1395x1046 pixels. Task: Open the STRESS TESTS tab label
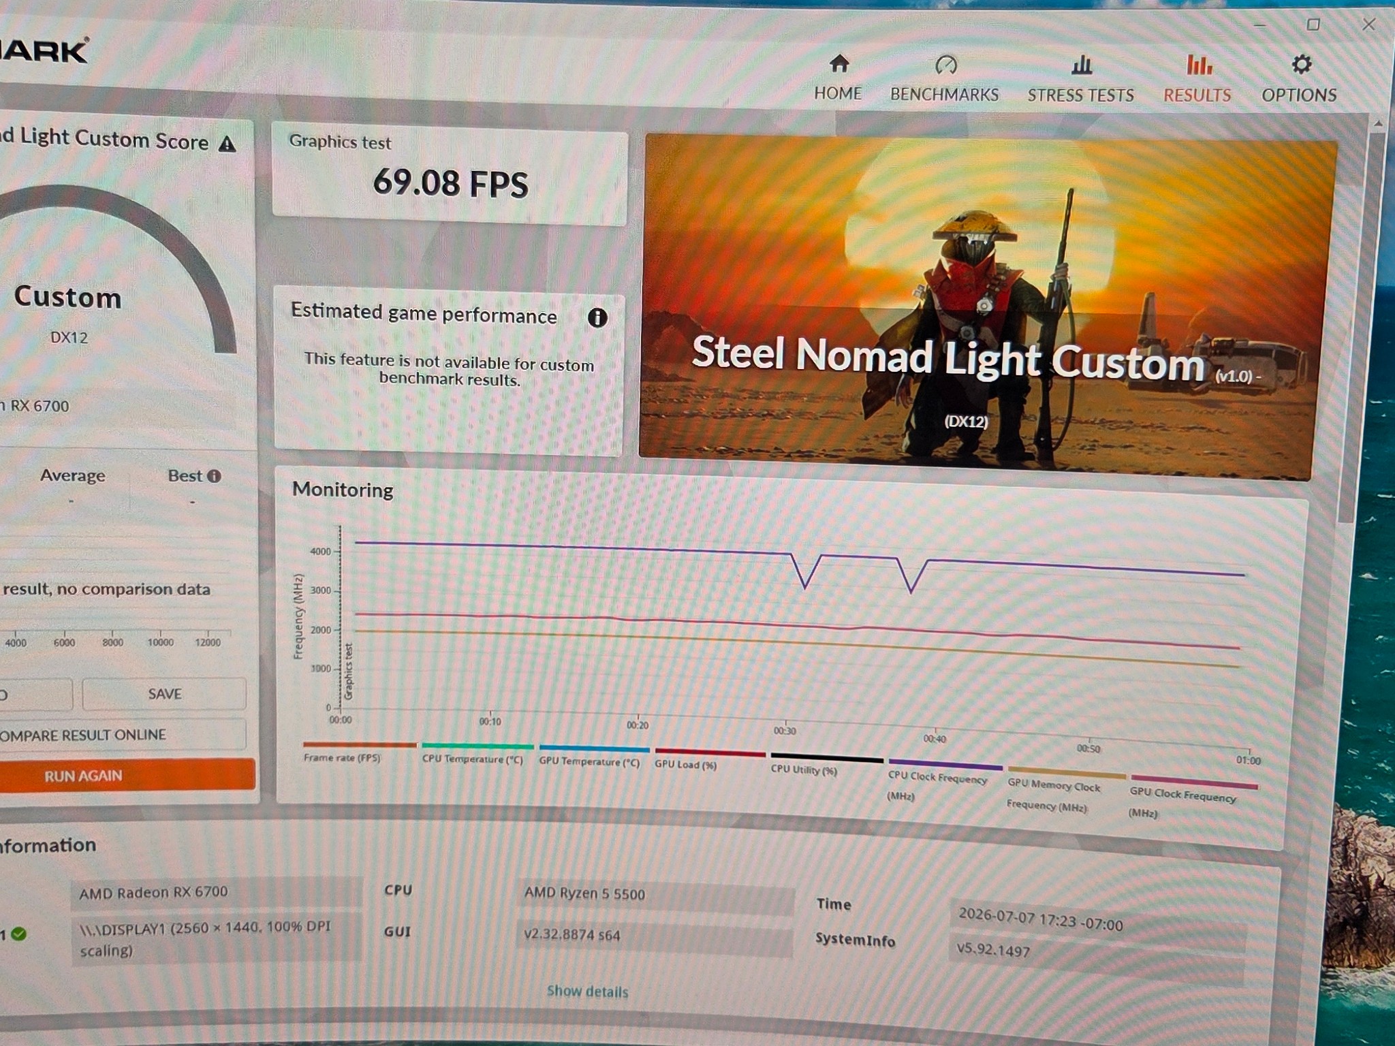[x=1081, y=95]
